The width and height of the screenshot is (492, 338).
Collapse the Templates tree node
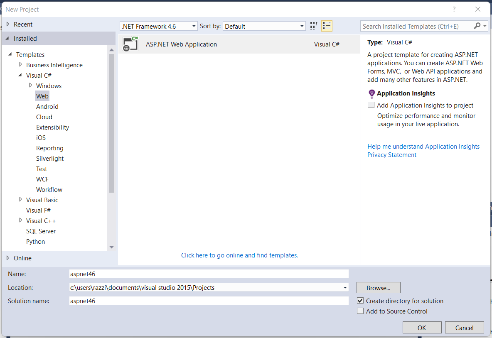pyautogui.click(x=10, y=54)
